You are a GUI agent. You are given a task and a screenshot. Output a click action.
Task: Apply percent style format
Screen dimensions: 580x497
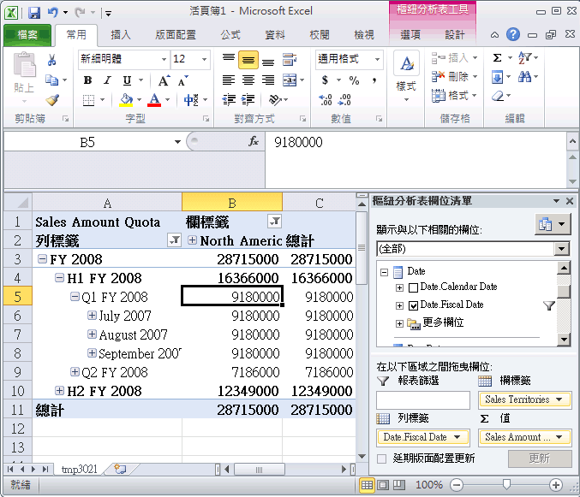[x=354, y=80]
